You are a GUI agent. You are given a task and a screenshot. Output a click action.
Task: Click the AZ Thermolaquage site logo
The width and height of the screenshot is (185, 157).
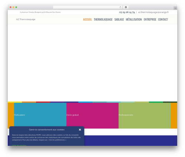point(26,19)
